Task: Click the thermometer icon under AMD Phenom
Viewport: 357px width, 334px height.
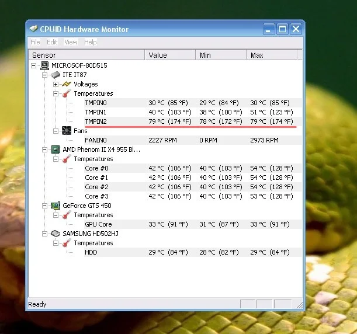Action: coord(67,159)
